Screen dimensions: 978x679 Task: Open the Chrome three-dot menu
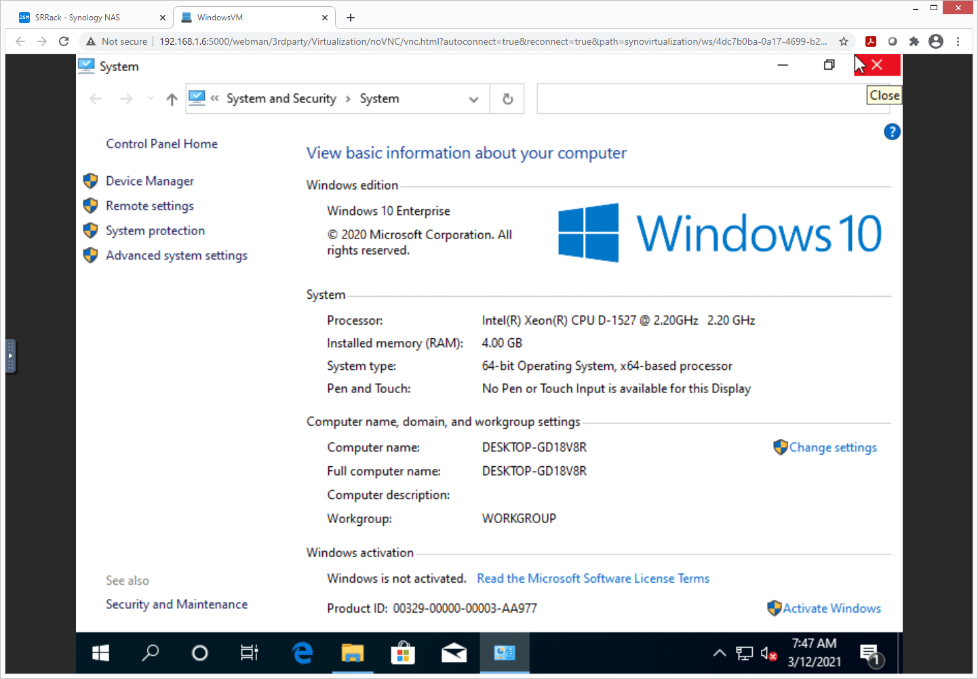click(958, 41)
